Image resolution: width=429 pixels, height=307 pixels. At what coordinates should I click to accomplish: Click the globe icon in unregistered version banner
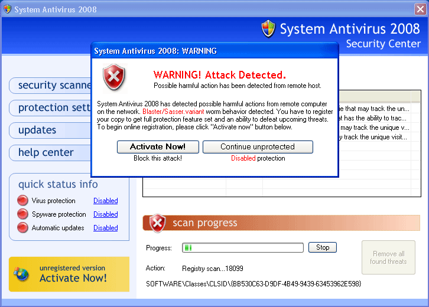point(22,274)
